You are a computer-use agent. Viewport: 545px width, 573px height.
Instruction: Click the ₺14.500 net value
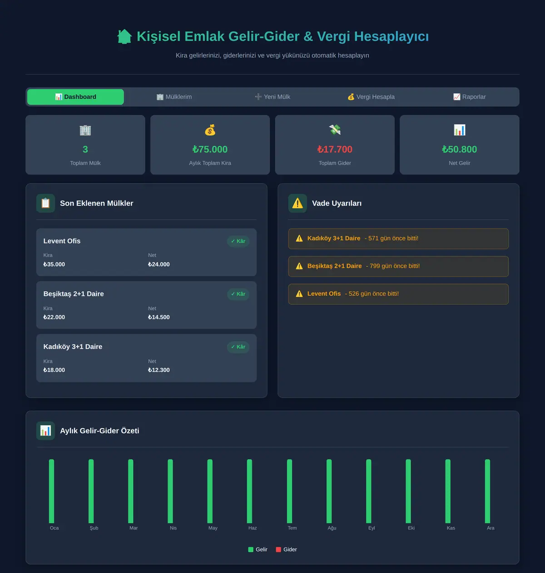click(159, 317)
